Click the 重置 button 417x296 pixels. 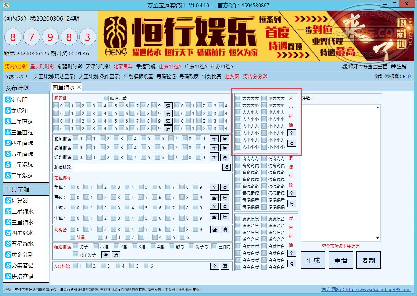pos(341,260)
